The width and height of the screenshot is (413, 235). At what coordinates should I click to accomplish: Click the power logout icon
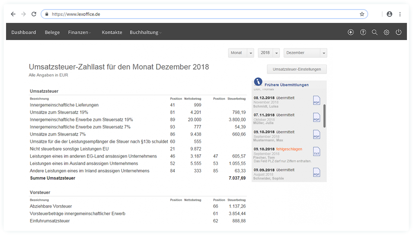pos(398,32)
